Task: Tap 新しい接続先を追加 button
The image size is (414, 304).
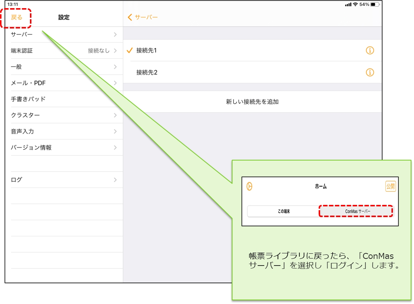Action: 252,102
